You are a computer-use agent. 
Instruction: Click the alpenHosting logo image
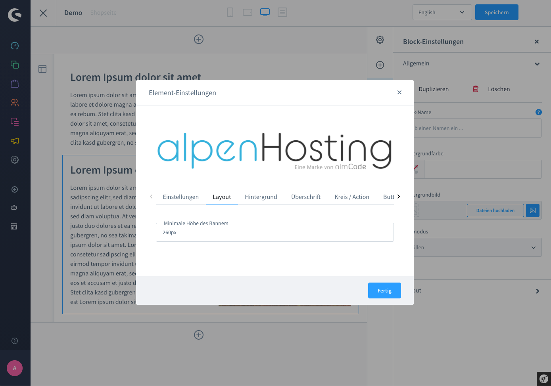coord(275,151)
